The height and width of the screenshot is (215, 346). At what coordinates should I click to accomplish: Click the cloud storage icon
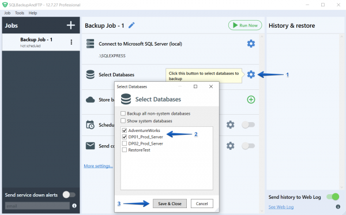(x=91, y=100)
